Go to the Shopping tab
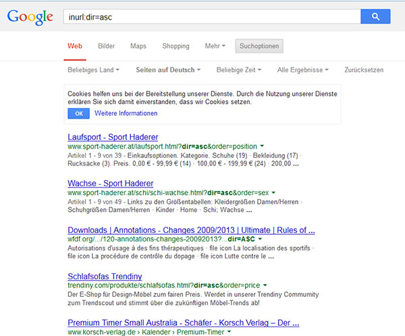Screen dimensions: 405x336 tap(175, 46)
